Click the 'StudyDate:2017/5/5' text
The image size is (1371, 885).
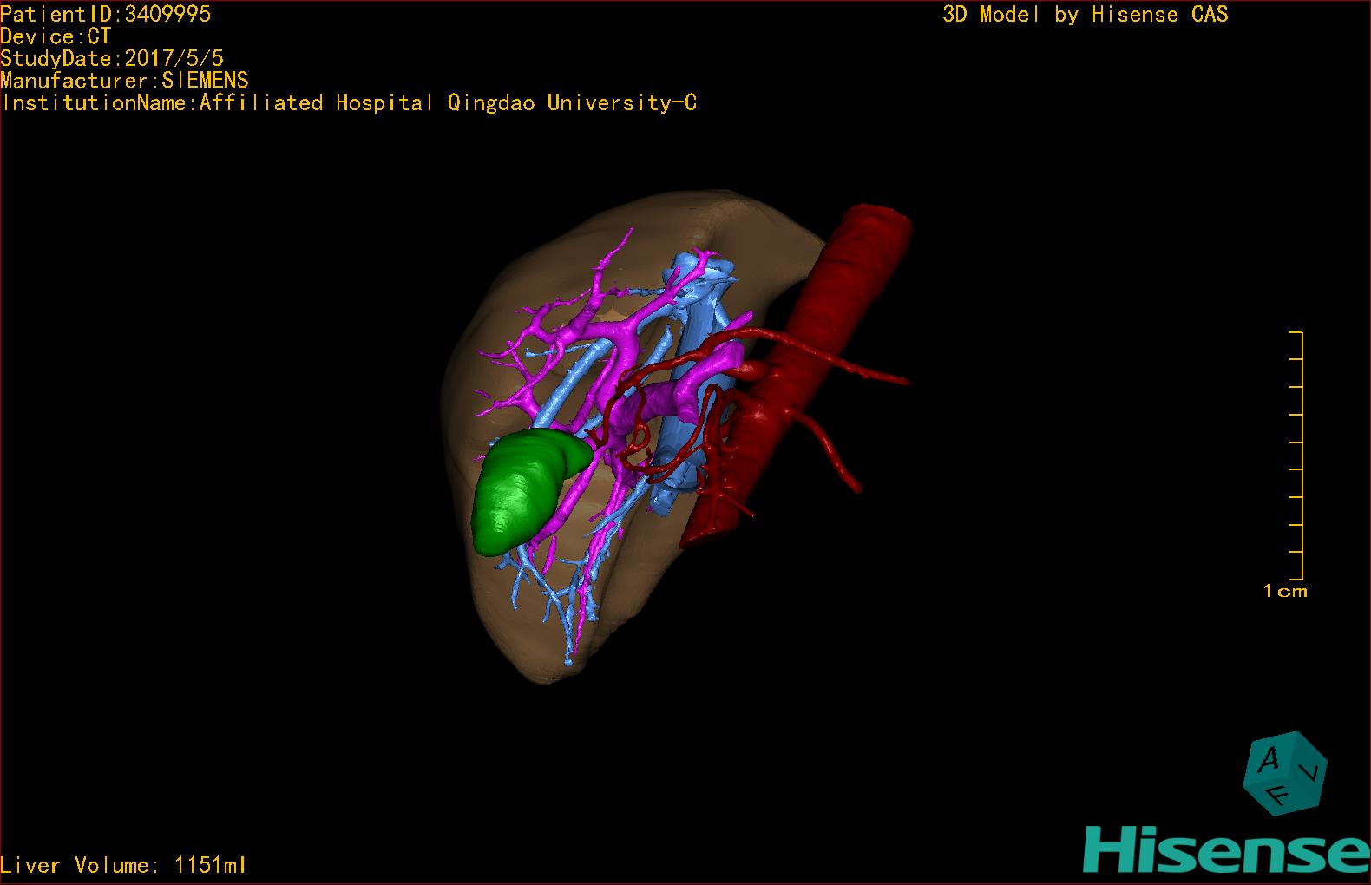click(x=112, y=58)
